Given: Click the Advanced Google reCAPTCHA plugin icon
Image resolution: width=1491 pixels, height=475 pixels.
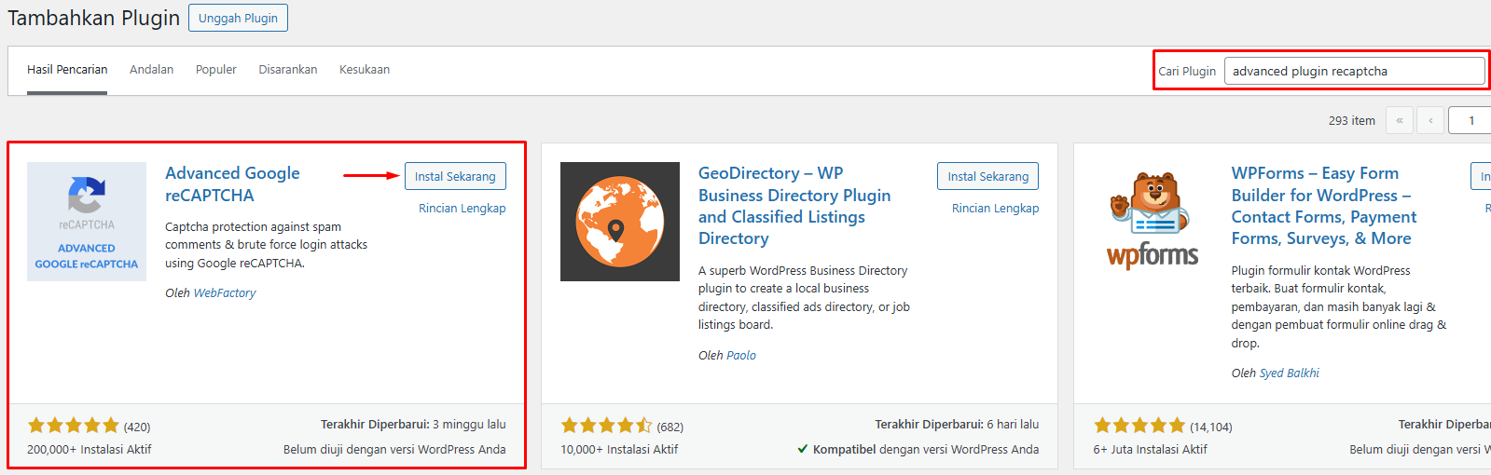Looking at the screenshot, I should pyautogui.click(x=87, y=222).
